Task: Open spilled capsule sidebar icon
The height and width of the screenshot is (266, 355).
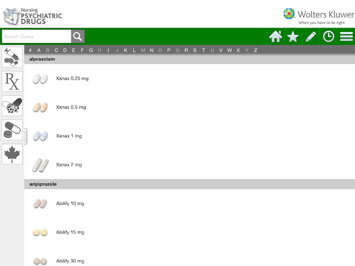Action: click(12, 105)
